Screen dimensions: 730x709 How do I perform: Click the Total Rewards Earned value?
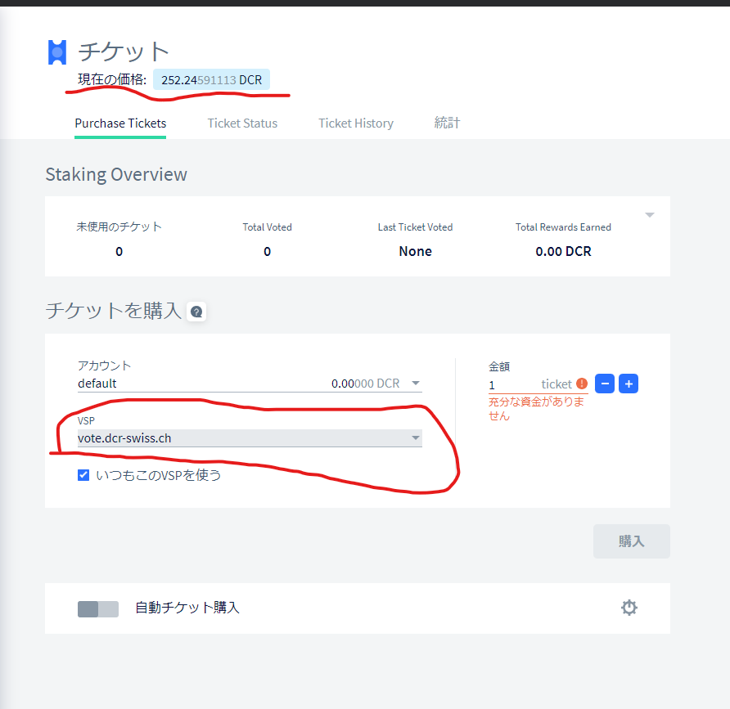coord(563,252)
